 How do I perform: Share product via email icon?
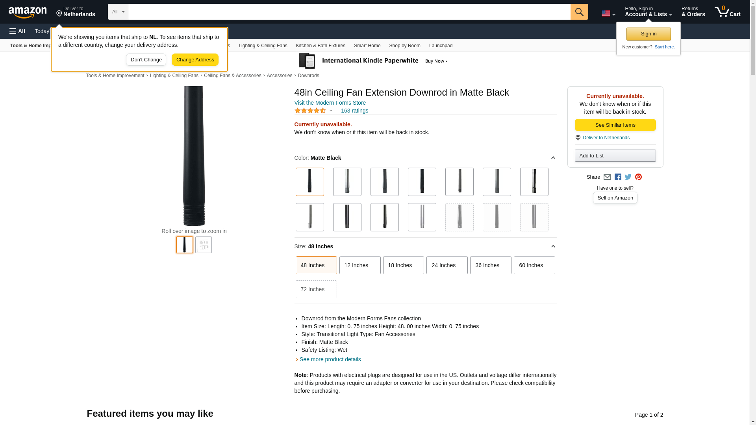click(607, 177)
